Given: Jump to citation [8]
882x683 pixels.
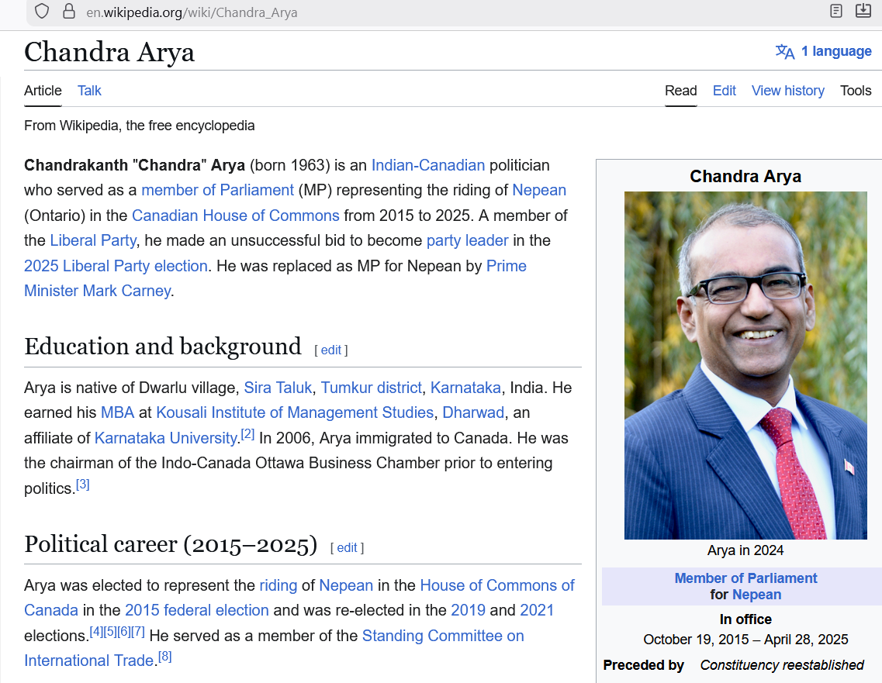Looking at the screenshot, I should pyautogui.click(x=164, y=657).
